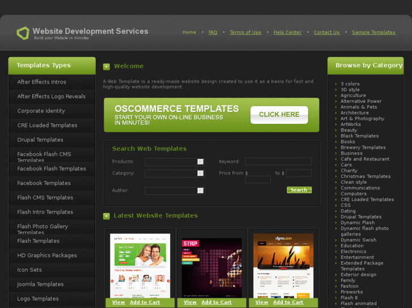
Task: Browse the Architecture category
Action: click(355, 112)
